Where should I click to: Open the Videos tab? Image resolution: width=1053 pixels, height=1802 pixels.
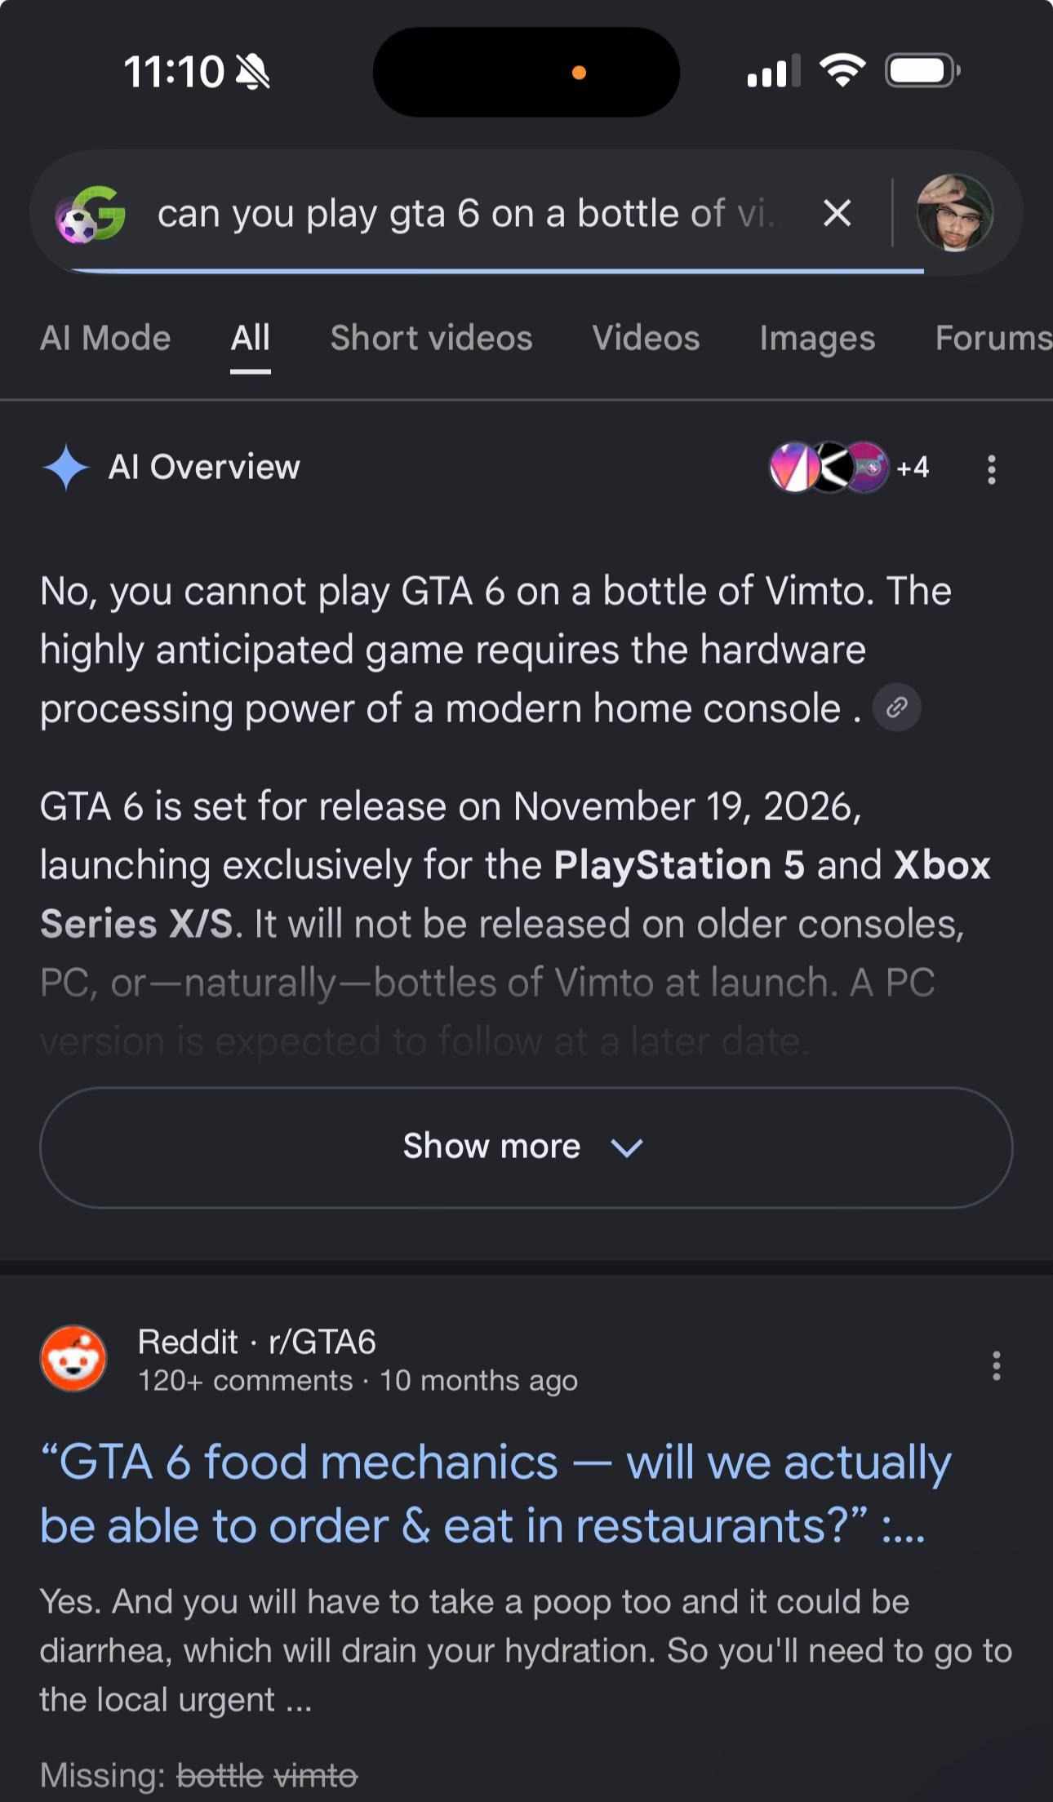coord(646,338)
